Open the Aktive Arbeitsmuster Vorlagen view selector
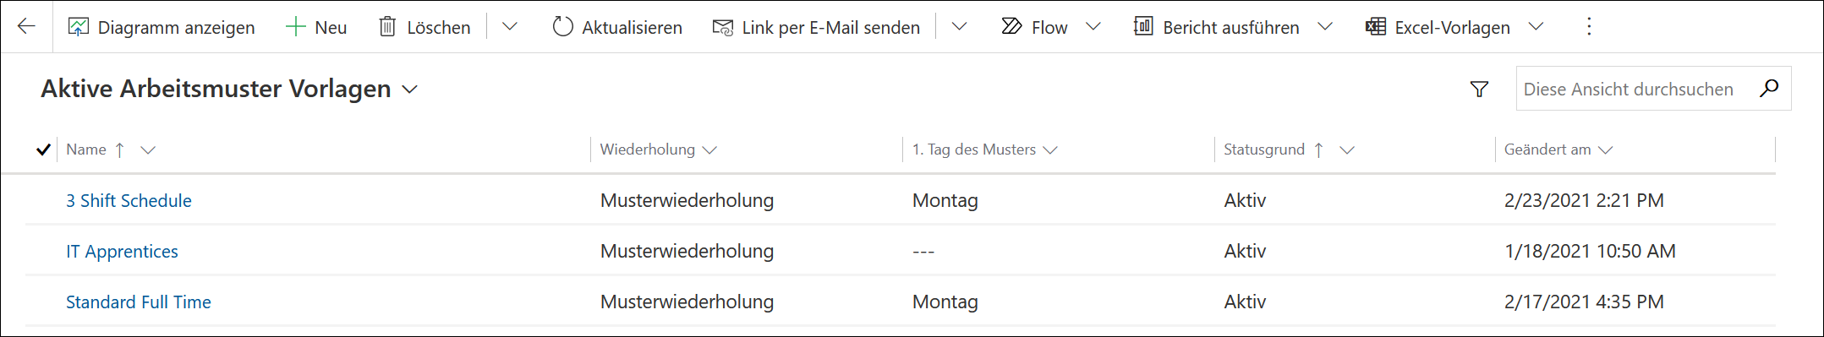The width and height of the screenshot is (1824, 337). pyautogui.click(x=229, y=89)
